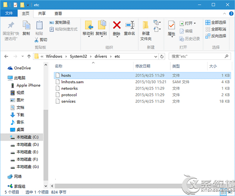Click the Edit (编辑) button
Viewport: 235px width, 196px height.
pos(186,31)
